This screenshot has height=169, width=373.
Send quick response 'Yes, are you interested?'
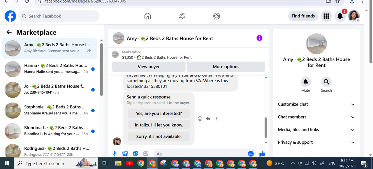[159, 113]
